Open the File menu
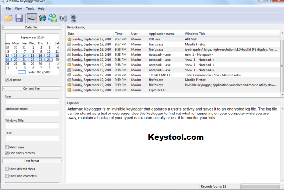Image resolution: width=284 pixels, height=190 pixels. (x=8, y=9)
